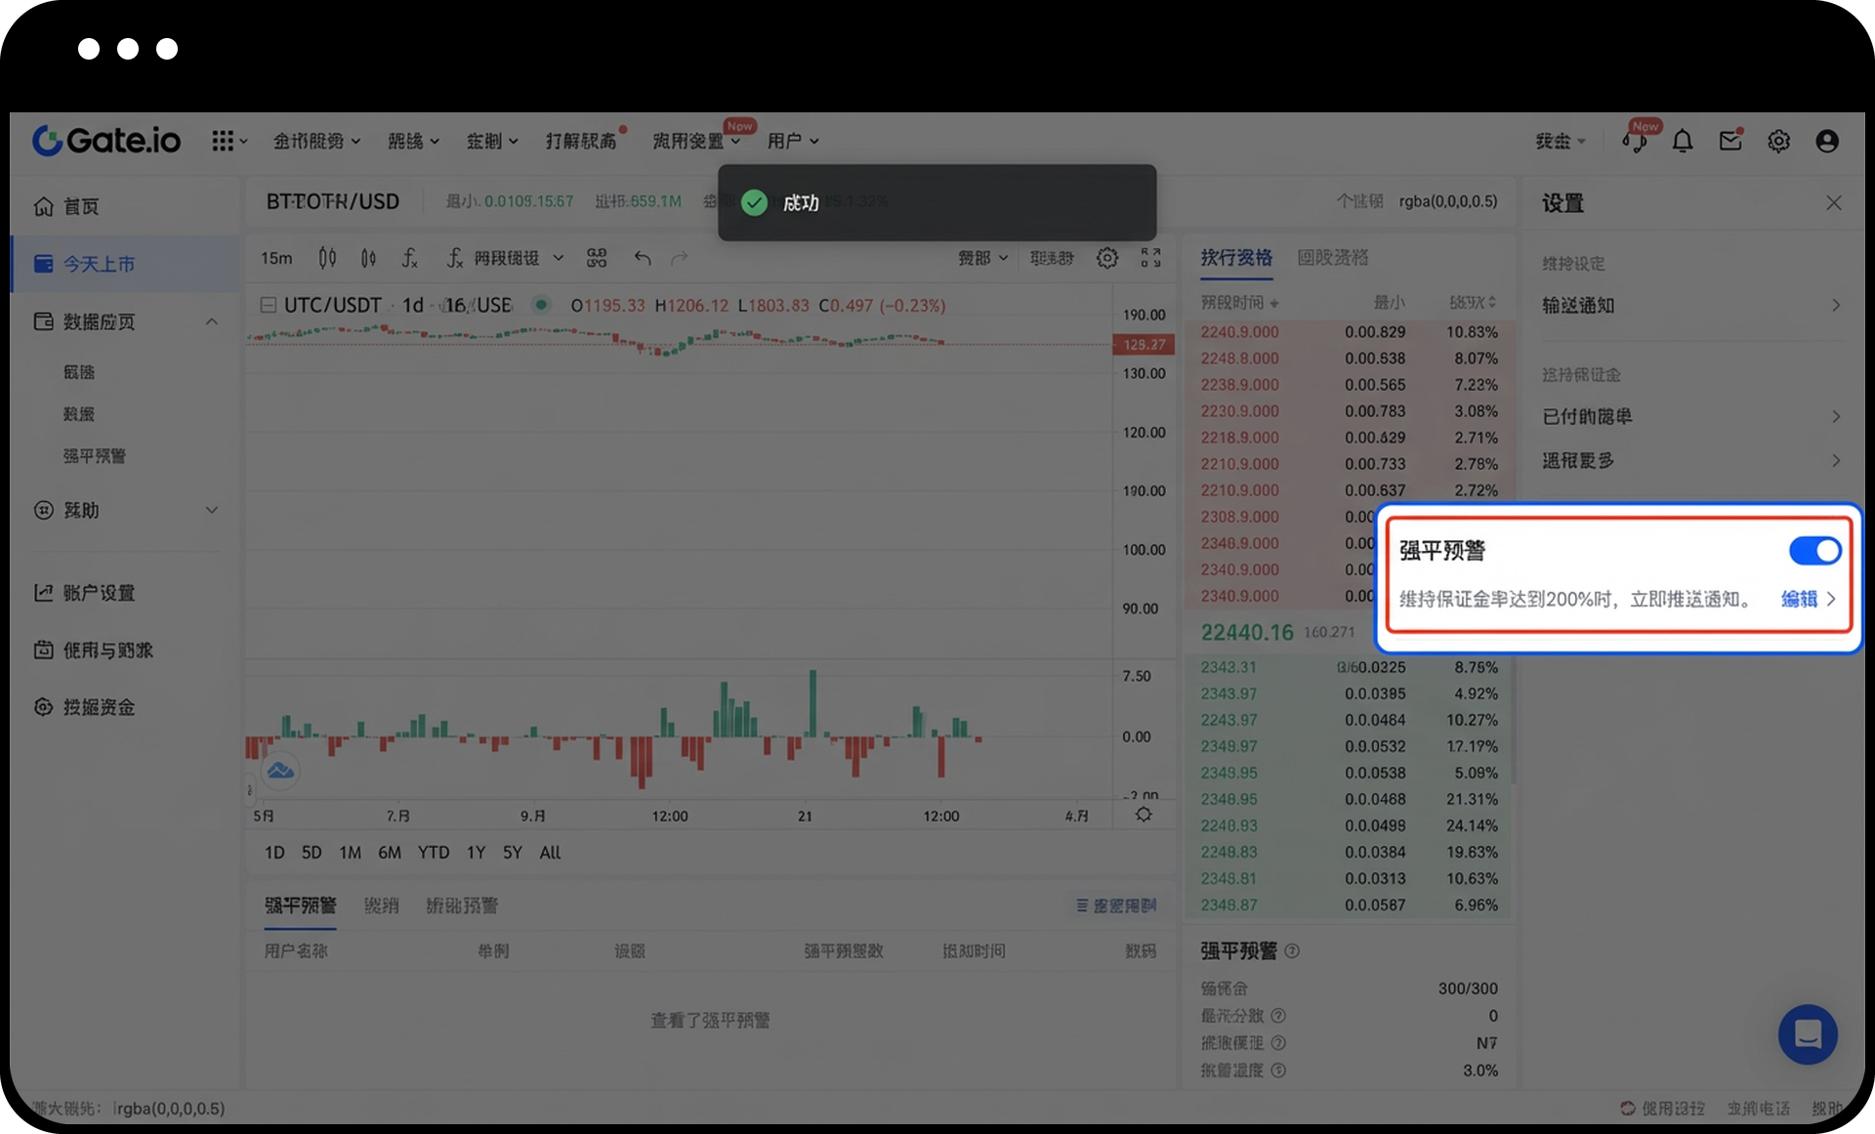The image size is (1875, 1134).
Task: Toggle the green dot indicator next to USE
Action: tap(539, 305)
